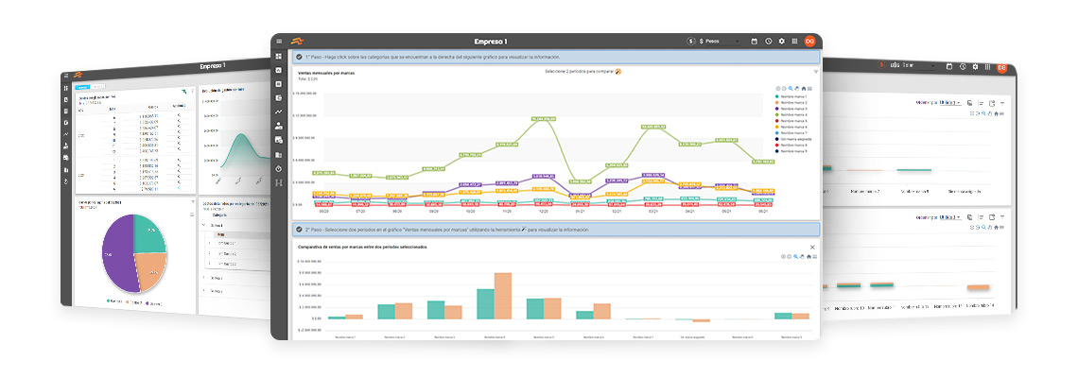The height and width of the screenshot is (378, 1078).
Task: Collapse the upper chart panel arrow in right window
Action: [x=1001, y=103]
